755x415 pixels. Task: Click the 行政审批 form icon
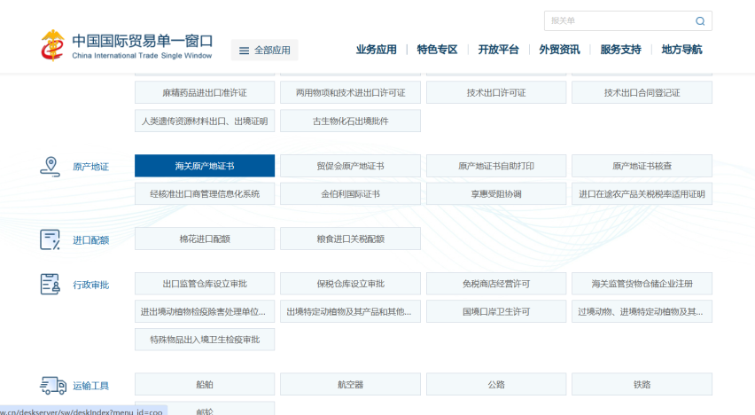[x=51, y=285]
